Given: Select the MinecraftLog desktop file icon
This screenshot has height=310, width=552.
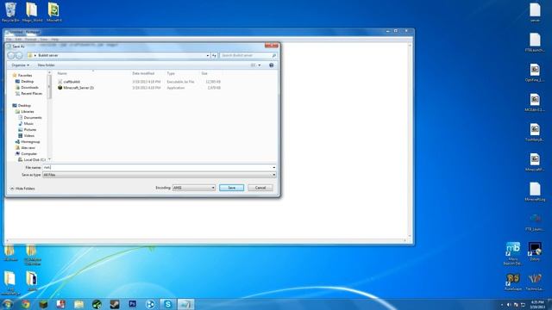Looking at the screenshot, I should pos(535,192).
